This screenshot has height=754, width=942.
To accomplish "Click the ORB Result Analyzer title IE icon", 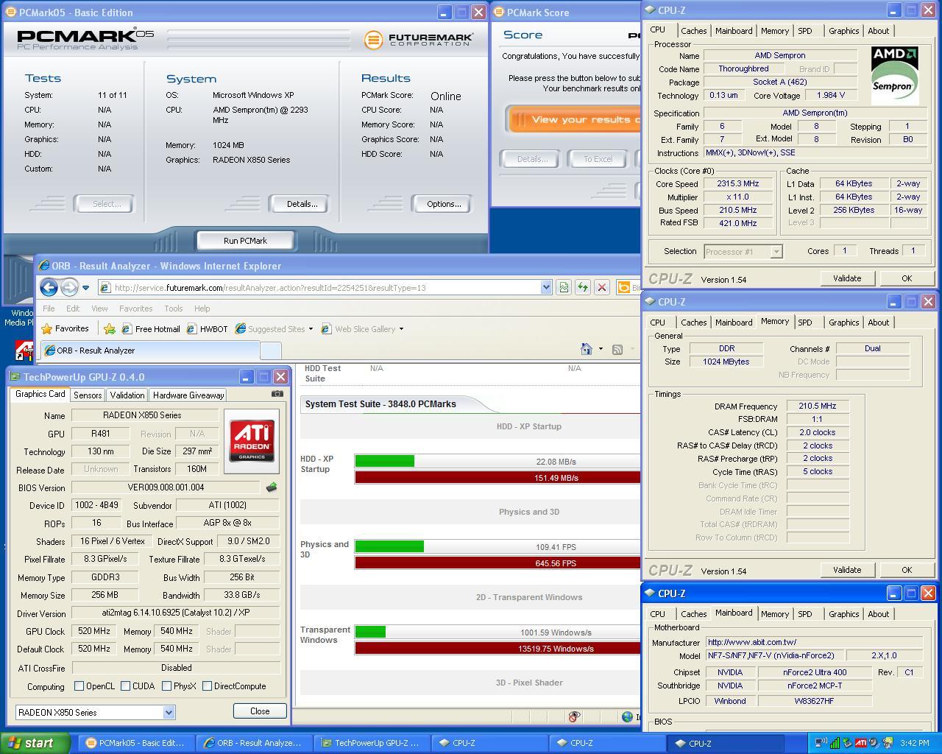I will (45, 266).
